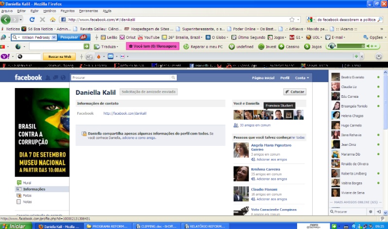
Task: Open the YouTube toolbar shortcut
Action: coord(149,37)
